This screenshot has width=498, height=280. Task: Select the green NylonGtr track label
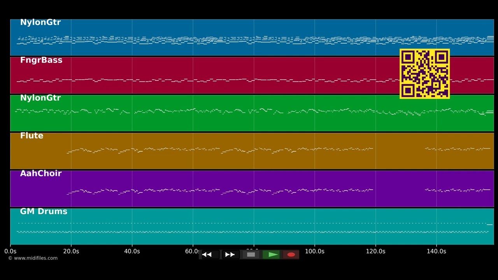40,98
